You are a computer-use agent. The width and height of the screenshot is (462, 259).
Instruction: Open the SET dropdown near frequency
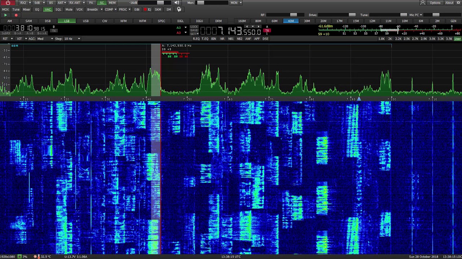(x=194, y=34)
